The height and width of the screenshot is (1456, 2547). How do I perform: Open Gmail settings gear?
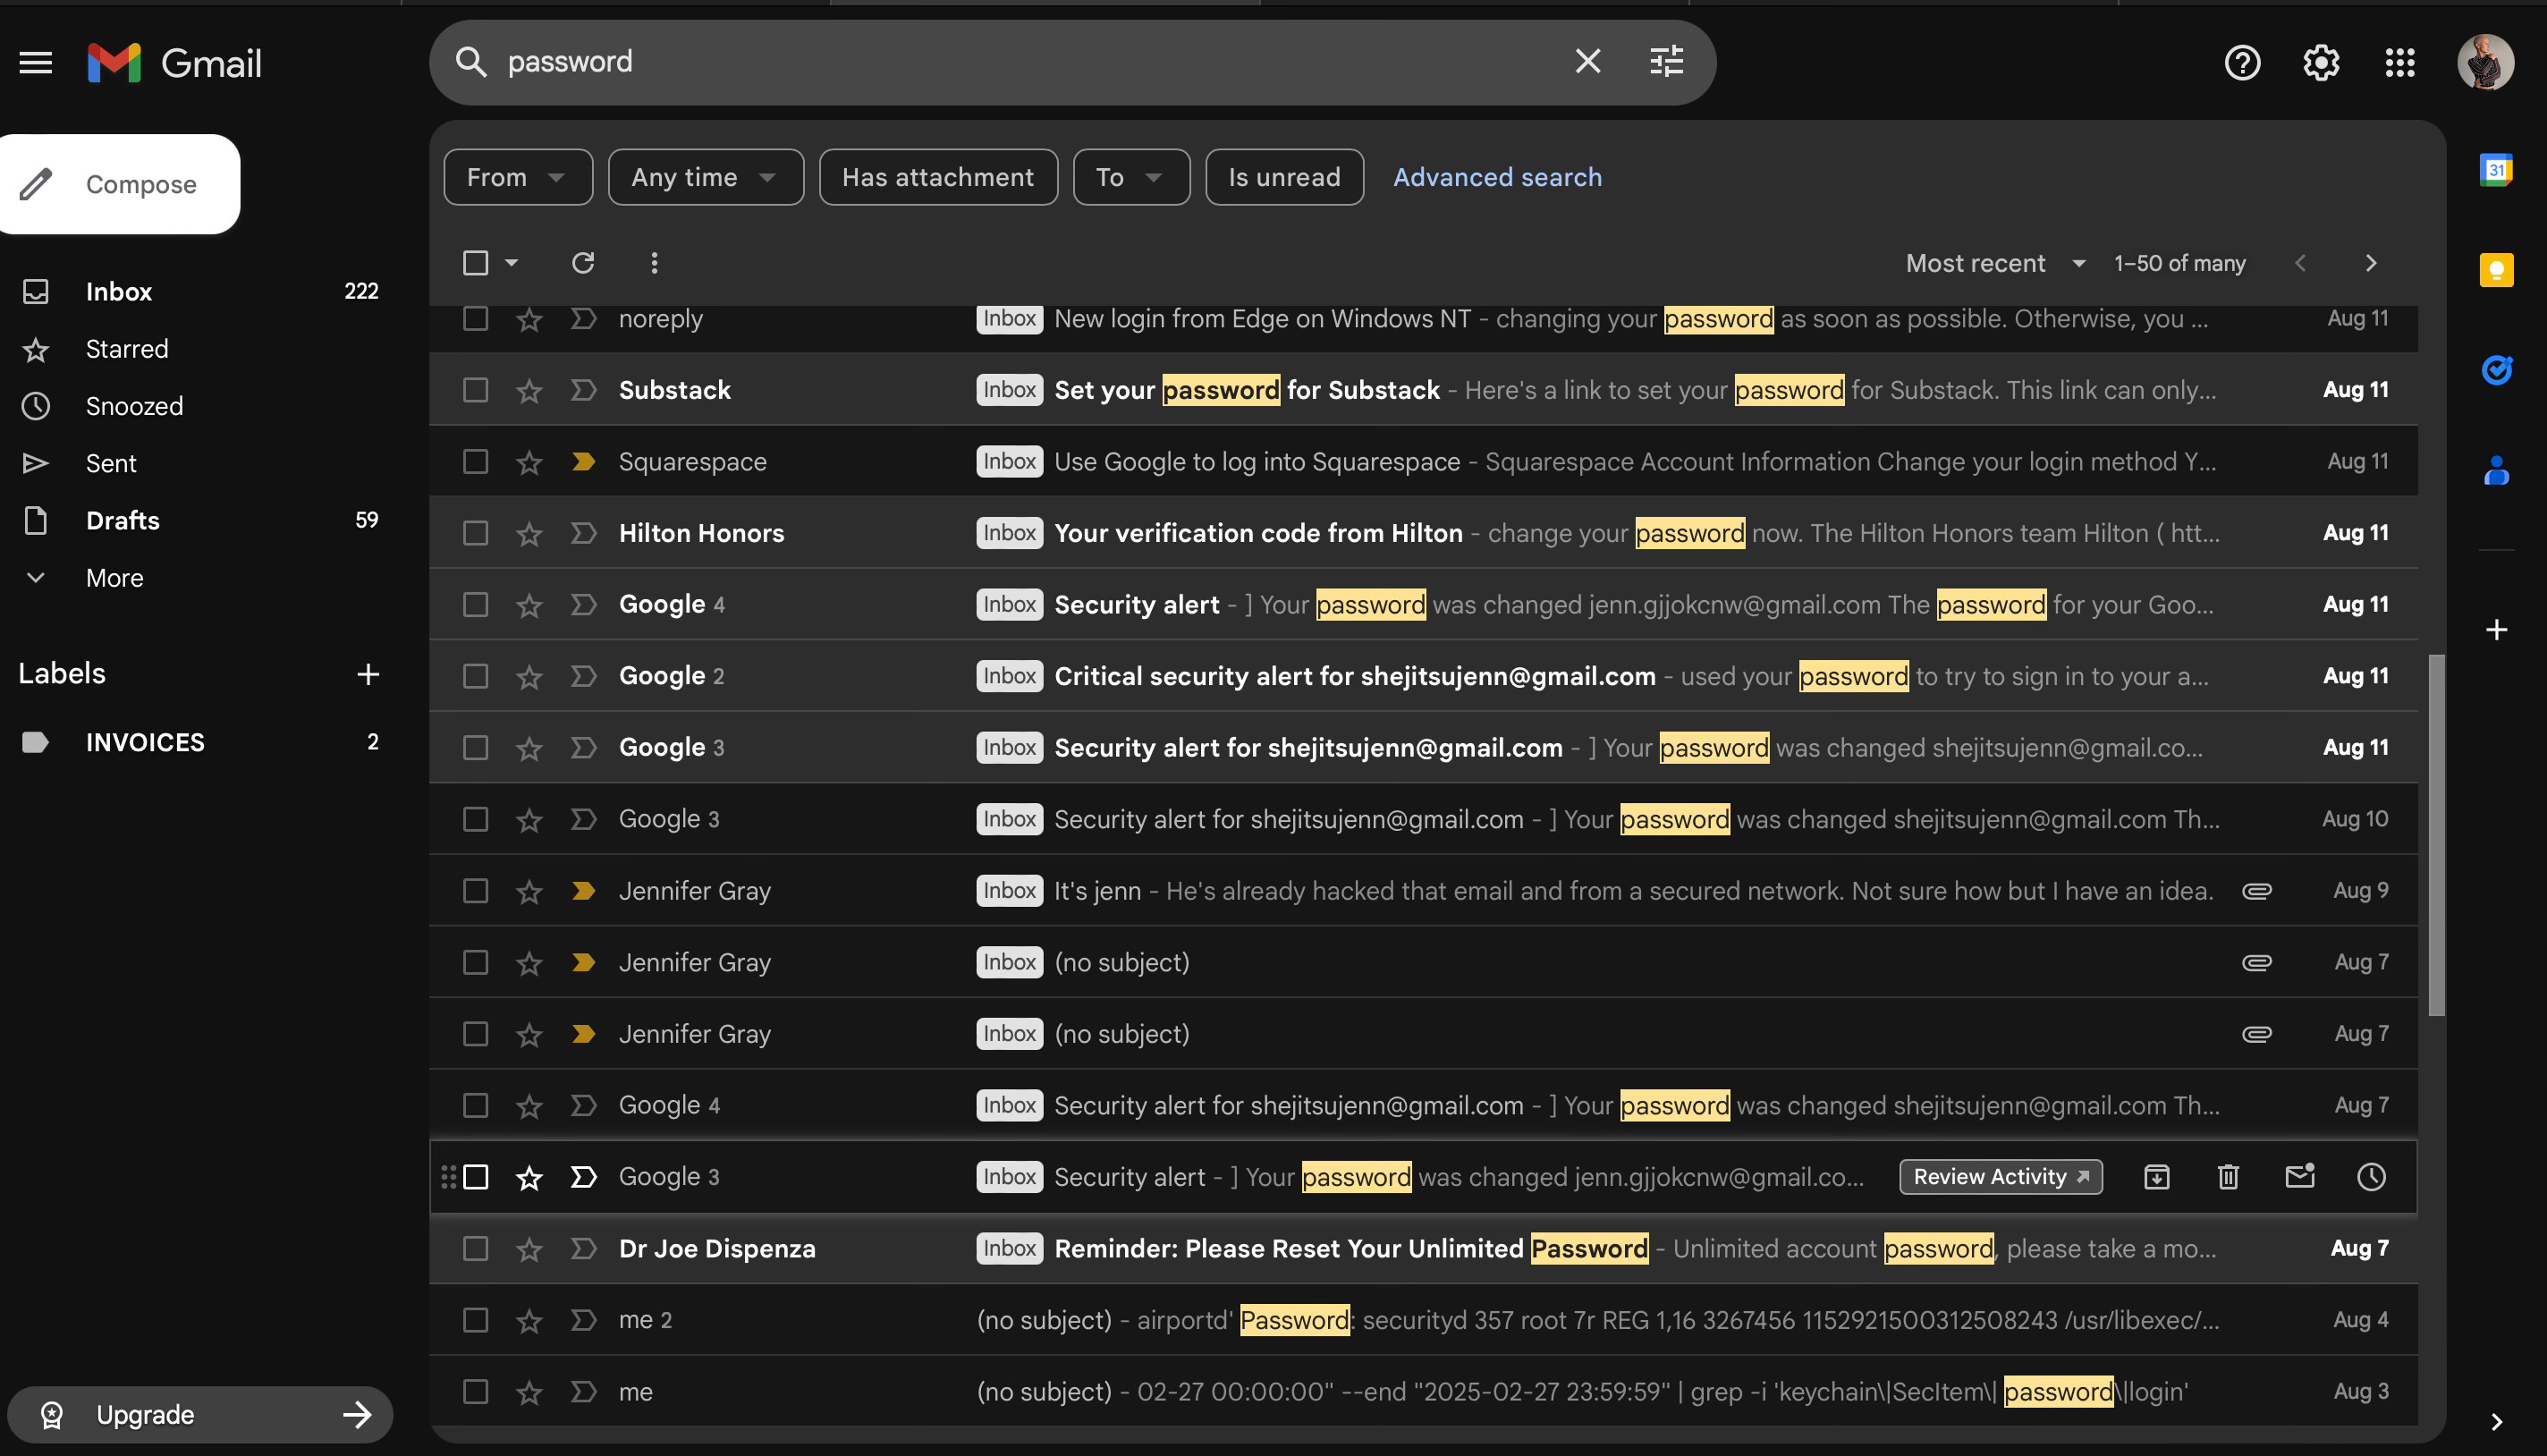[x=2320, y=63]
